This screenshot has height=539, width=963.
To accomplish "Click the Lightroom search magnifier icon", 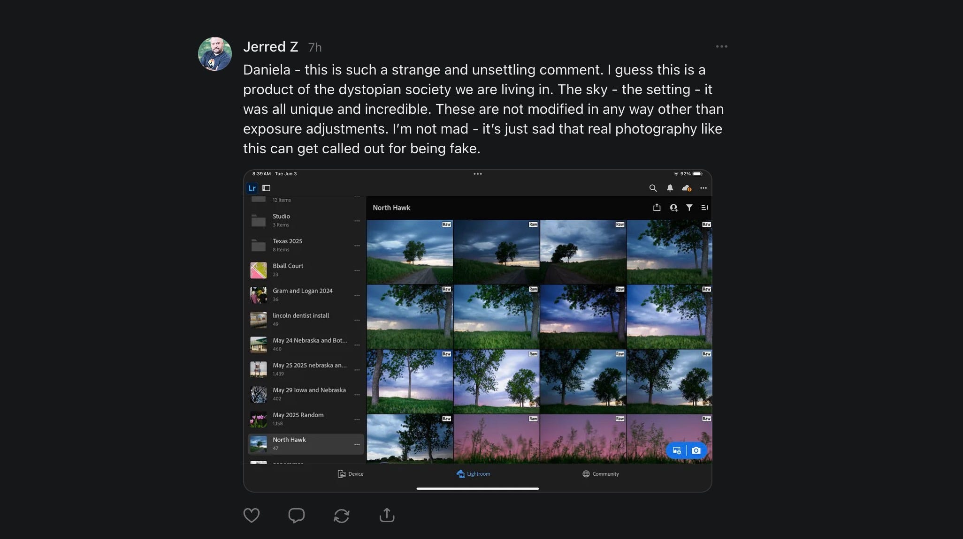I will [653, 188].
